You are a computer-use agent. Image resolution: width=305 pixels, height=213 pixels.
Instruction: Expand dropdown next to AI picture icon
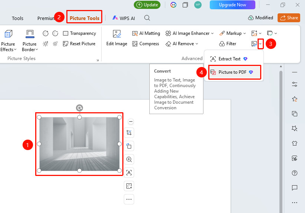pyautogui.click(x=260, y=33)
